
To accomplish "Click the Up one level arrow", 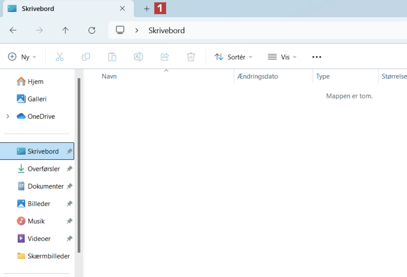I will click(65, 31).
